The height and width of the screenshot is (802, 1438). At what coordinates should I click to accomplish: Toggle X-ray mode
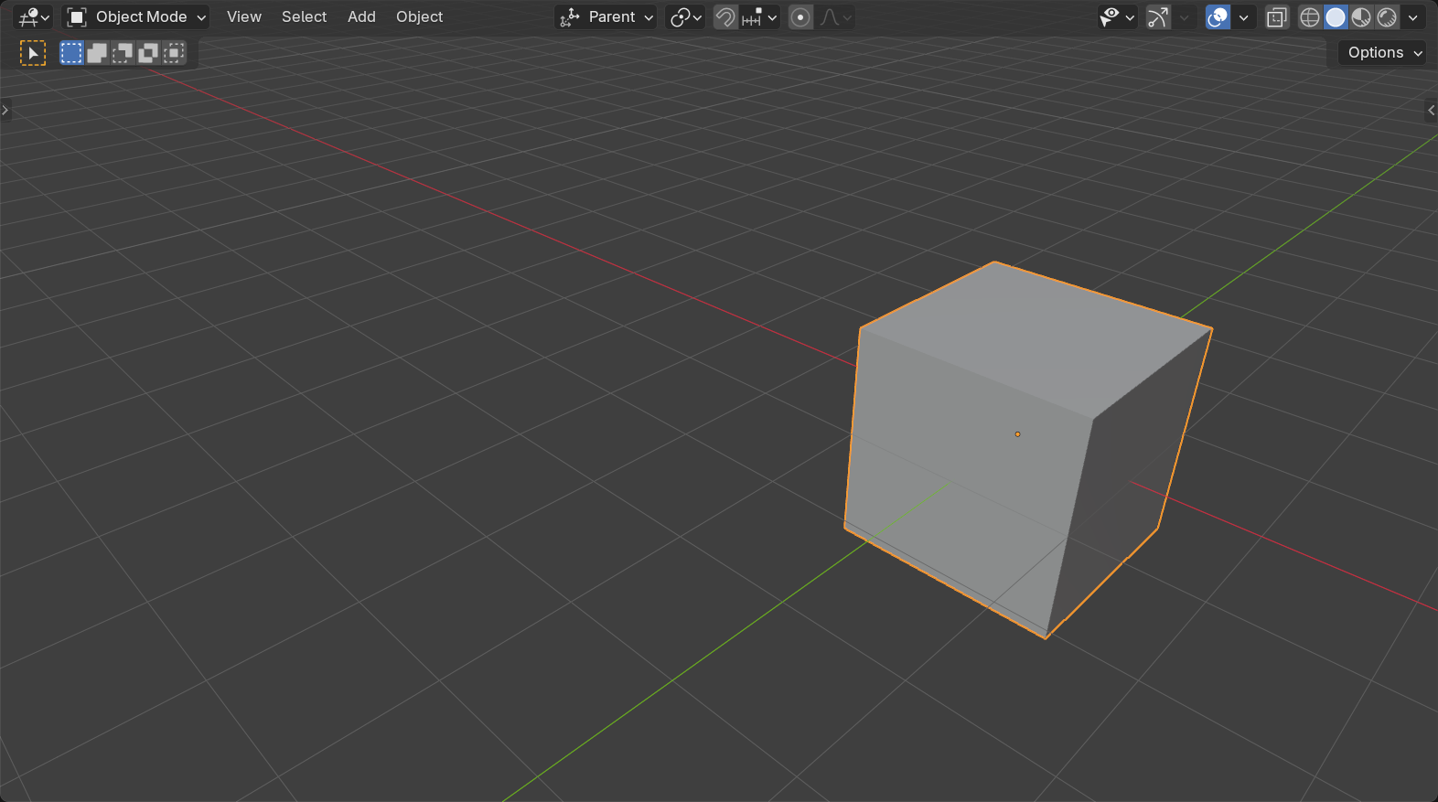[x=1277, y=16]
